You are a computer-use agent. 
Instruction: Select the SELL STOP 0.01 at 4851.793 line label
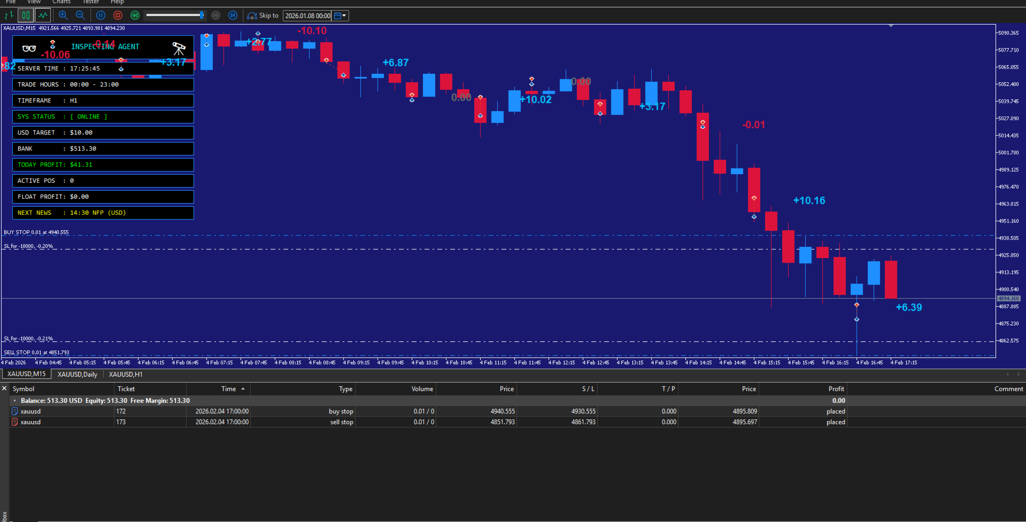[x=37, y=353]
